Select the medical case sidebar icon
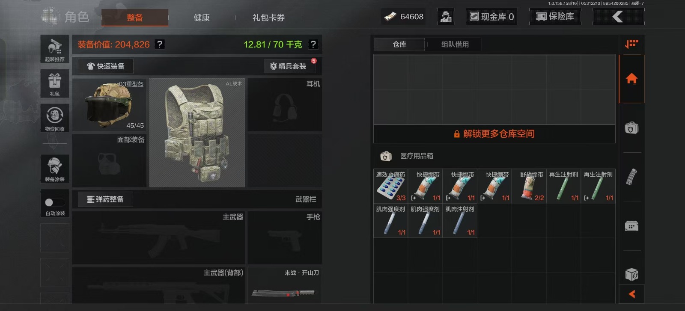Viewport: 685px width, 311px height. click(631, 128)
